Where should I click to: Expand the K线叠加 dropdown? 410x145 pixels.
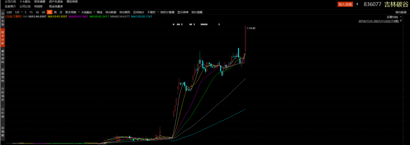pos(88,12)
